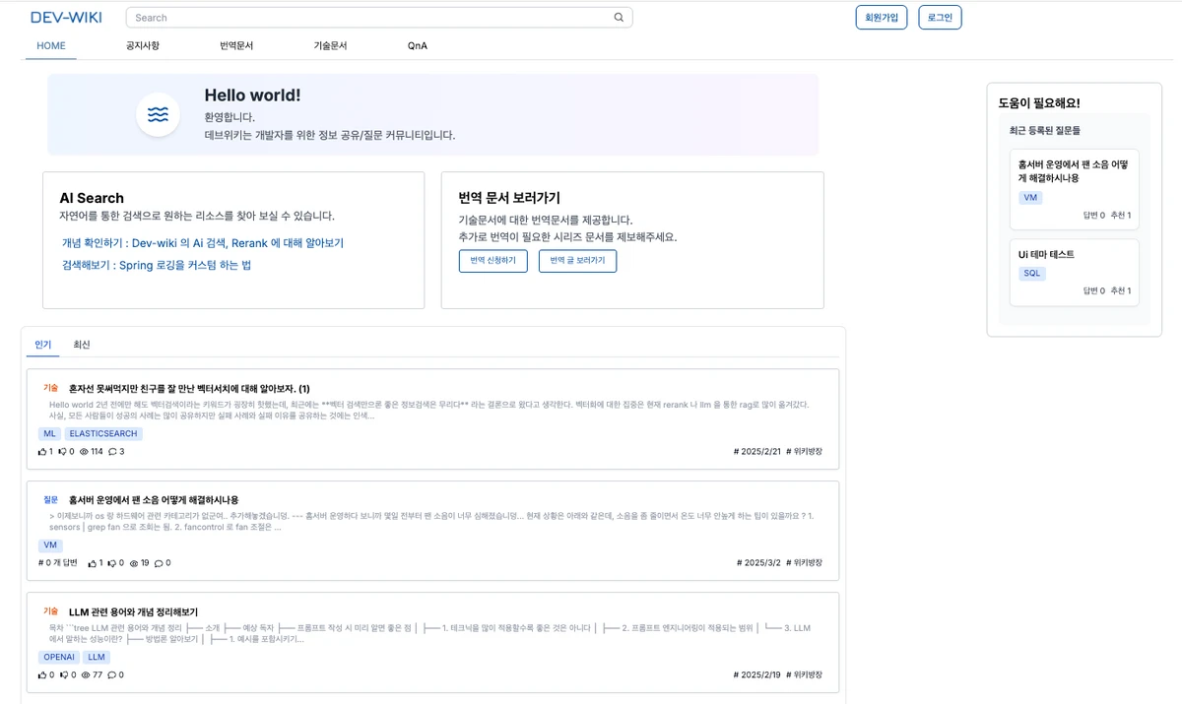Click the 로그인 login button
The width and height of the screenshot is (1182, 704).
pos(940,18)
